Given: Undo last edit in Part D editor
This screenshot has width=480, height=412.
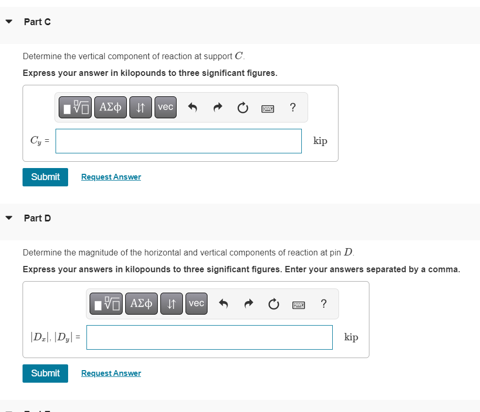Looking at the screenshot, I should tap(223, 304).
